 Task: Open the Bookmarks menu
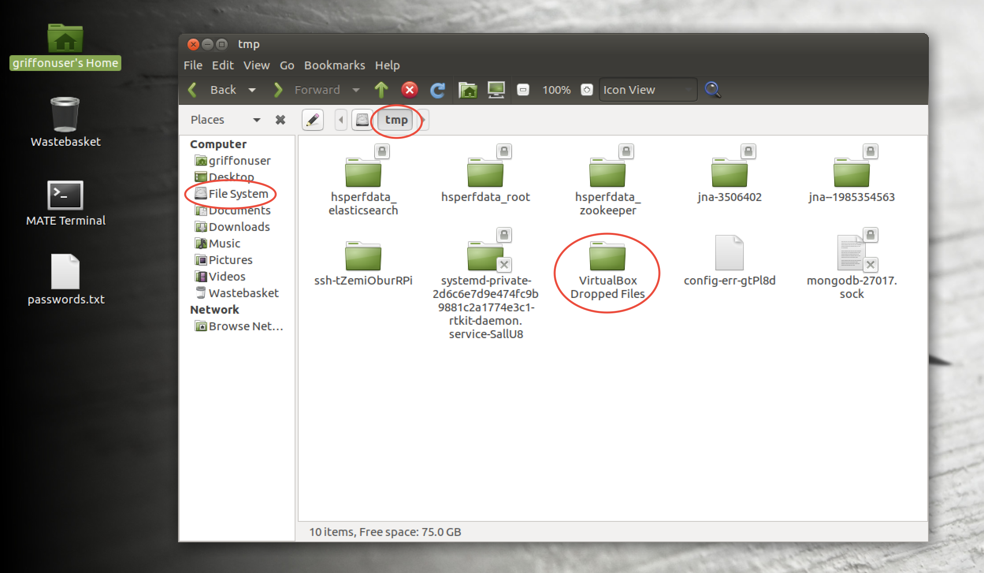pyautogui.click(x=334, y=65)
